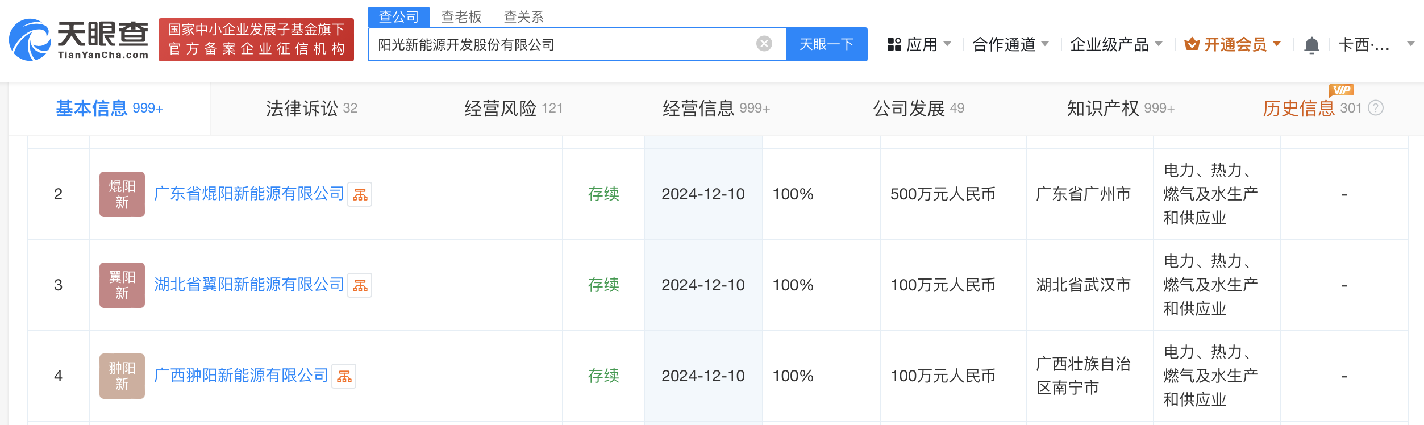Switch to the 法律诉讼 tab
Image resolution: width=1424 pixels, height=425 pixels.
coord(311,108)
